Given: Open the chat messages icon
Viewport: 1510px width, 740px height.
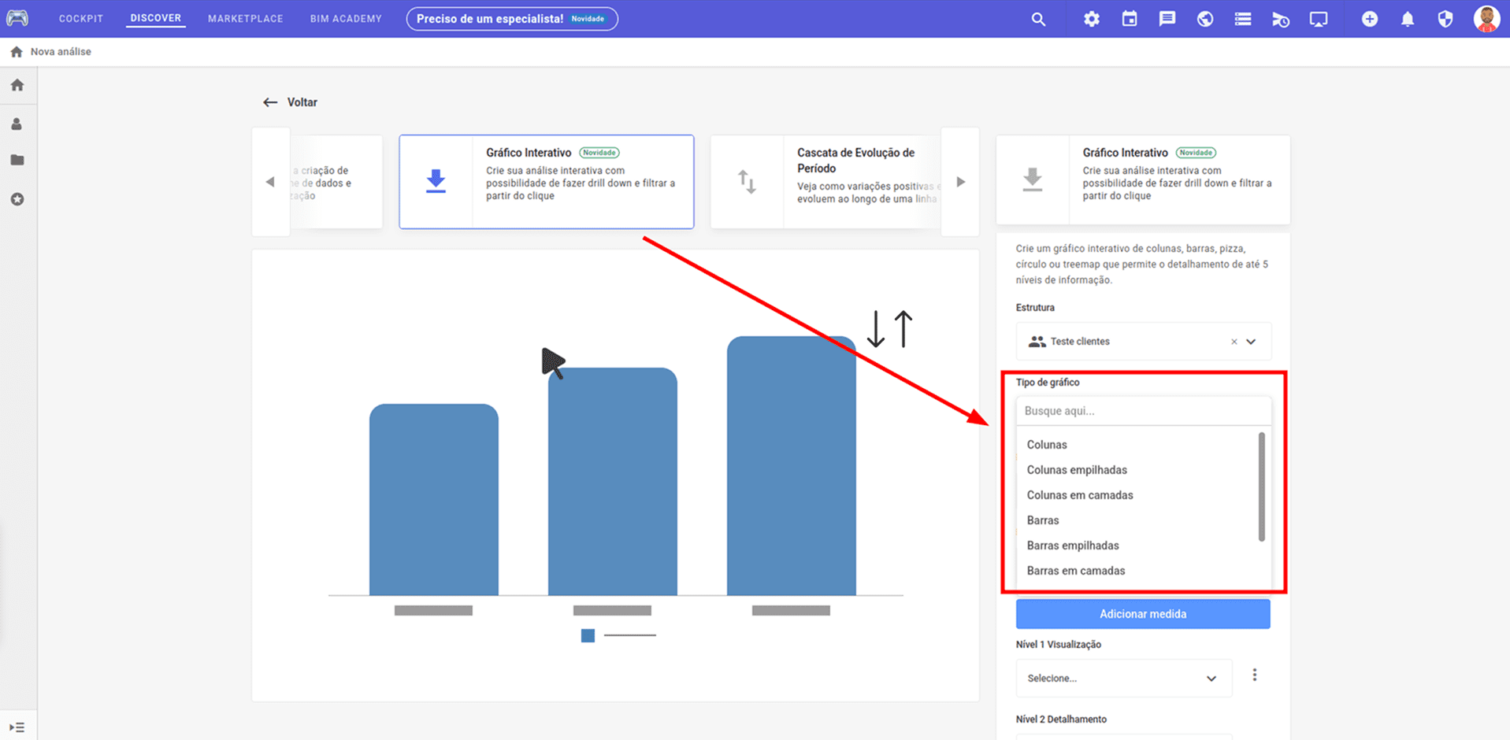Looking at the screenshot, I should (x=1167, y=19).
